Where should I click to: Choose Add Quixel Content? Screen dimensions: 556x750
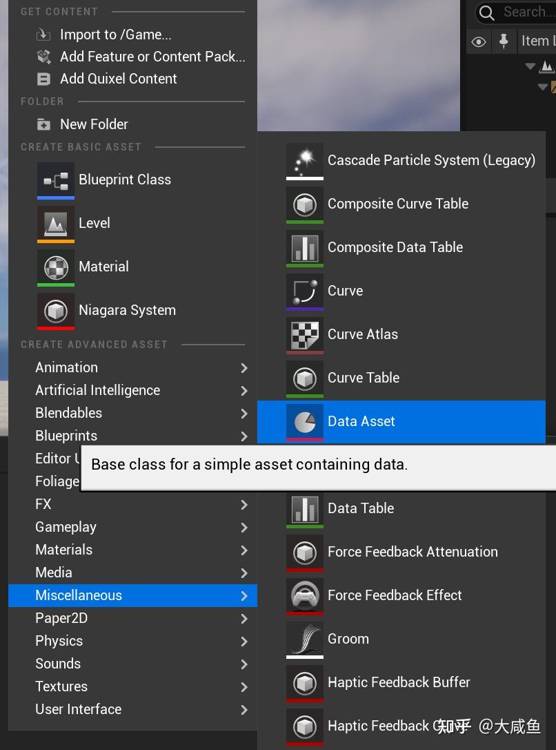118,79
